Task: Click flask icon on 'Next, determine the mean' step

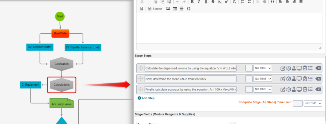Action: (294, 79)
